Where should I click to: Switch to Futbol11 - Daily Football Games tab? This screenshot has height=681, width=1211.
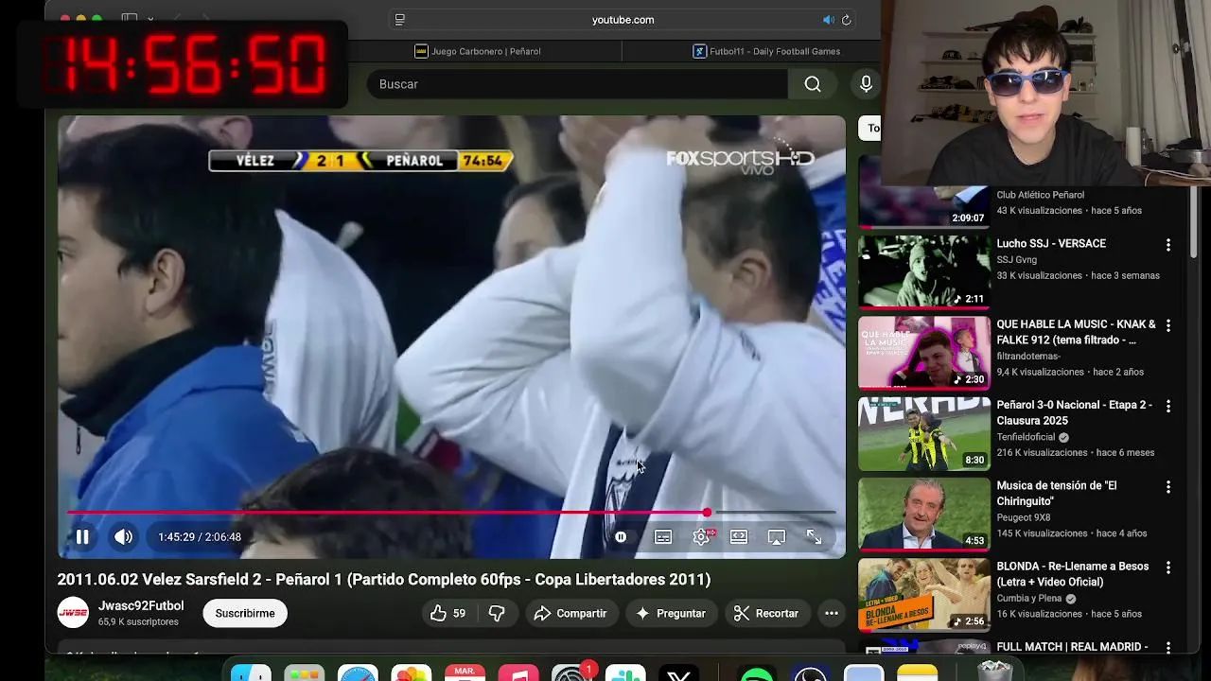pos(766,51)
